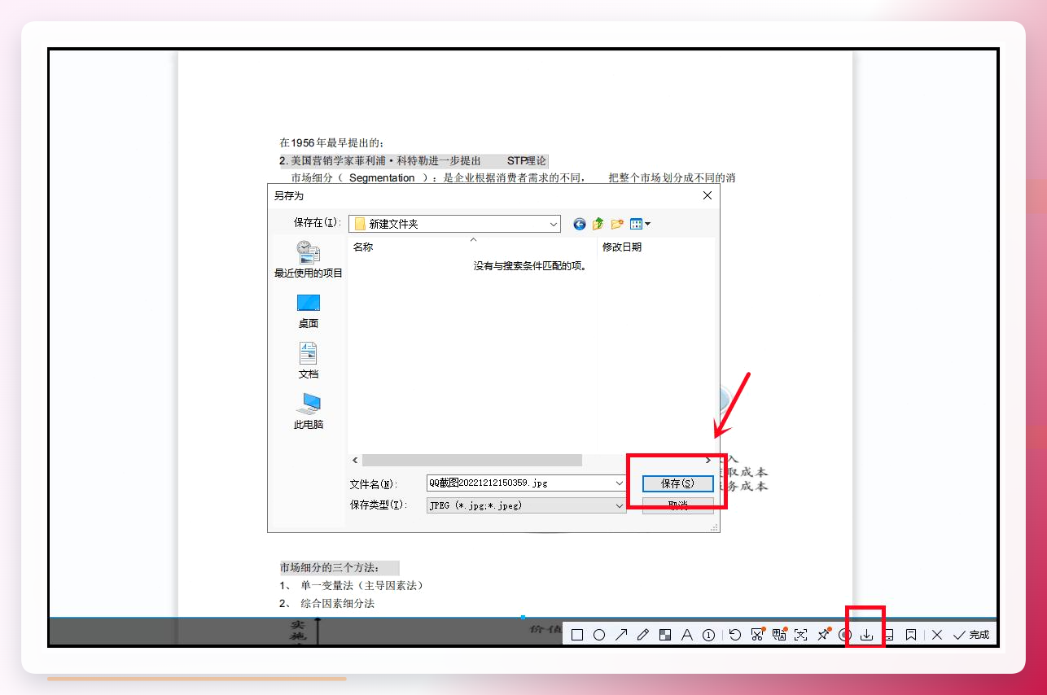Go to 桌面 in the places sidebar
The image size is (1047, 695).
coord(309,312)
